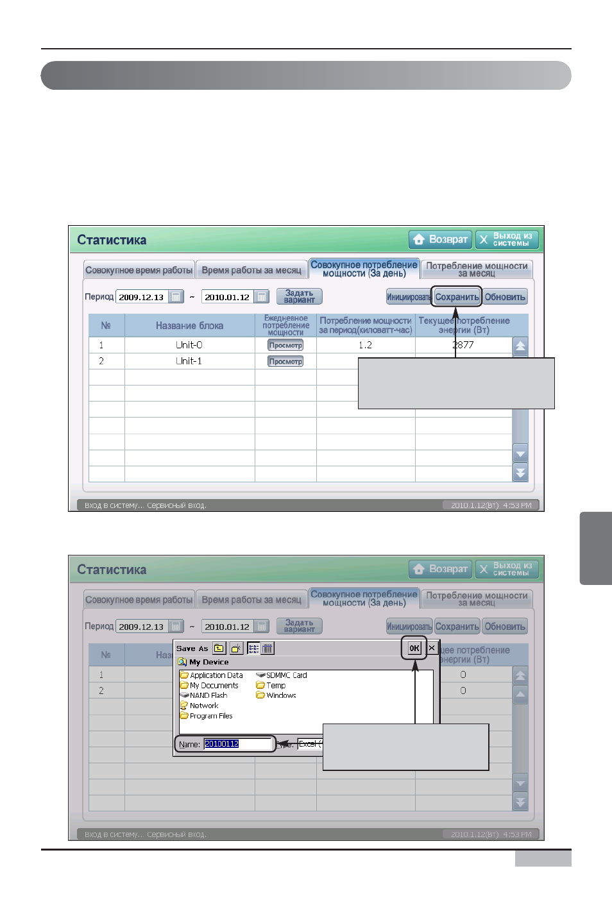Open start-date calendar icon in upper screenshot

176,297
